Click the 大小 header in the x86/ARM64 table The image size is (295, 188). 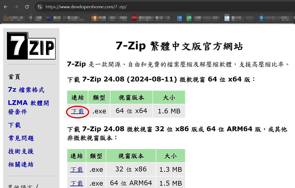[x=171, y=156]
